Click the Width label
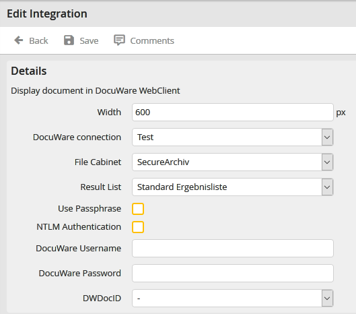The height and width of the screenshot is (314, 356). [109, 113]
